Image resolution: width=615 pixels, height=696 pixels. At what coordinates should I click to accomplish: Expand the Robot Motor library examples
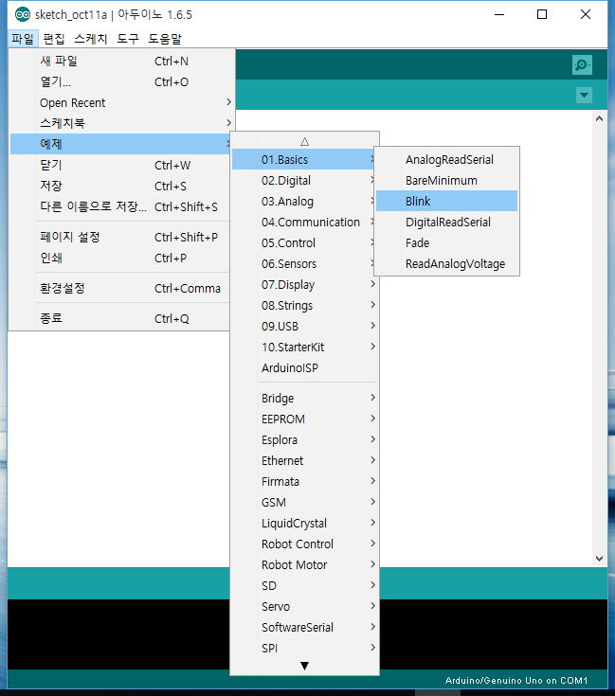(304, 565)
